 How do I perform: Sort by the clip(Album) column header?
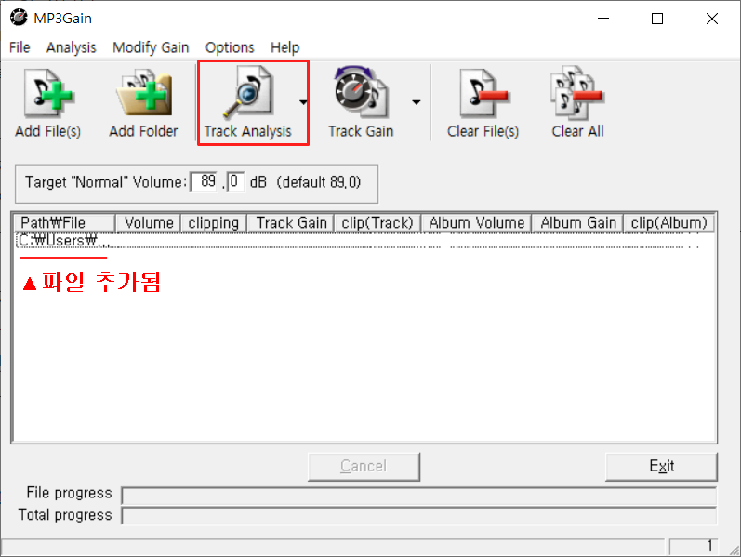point(668,222)
